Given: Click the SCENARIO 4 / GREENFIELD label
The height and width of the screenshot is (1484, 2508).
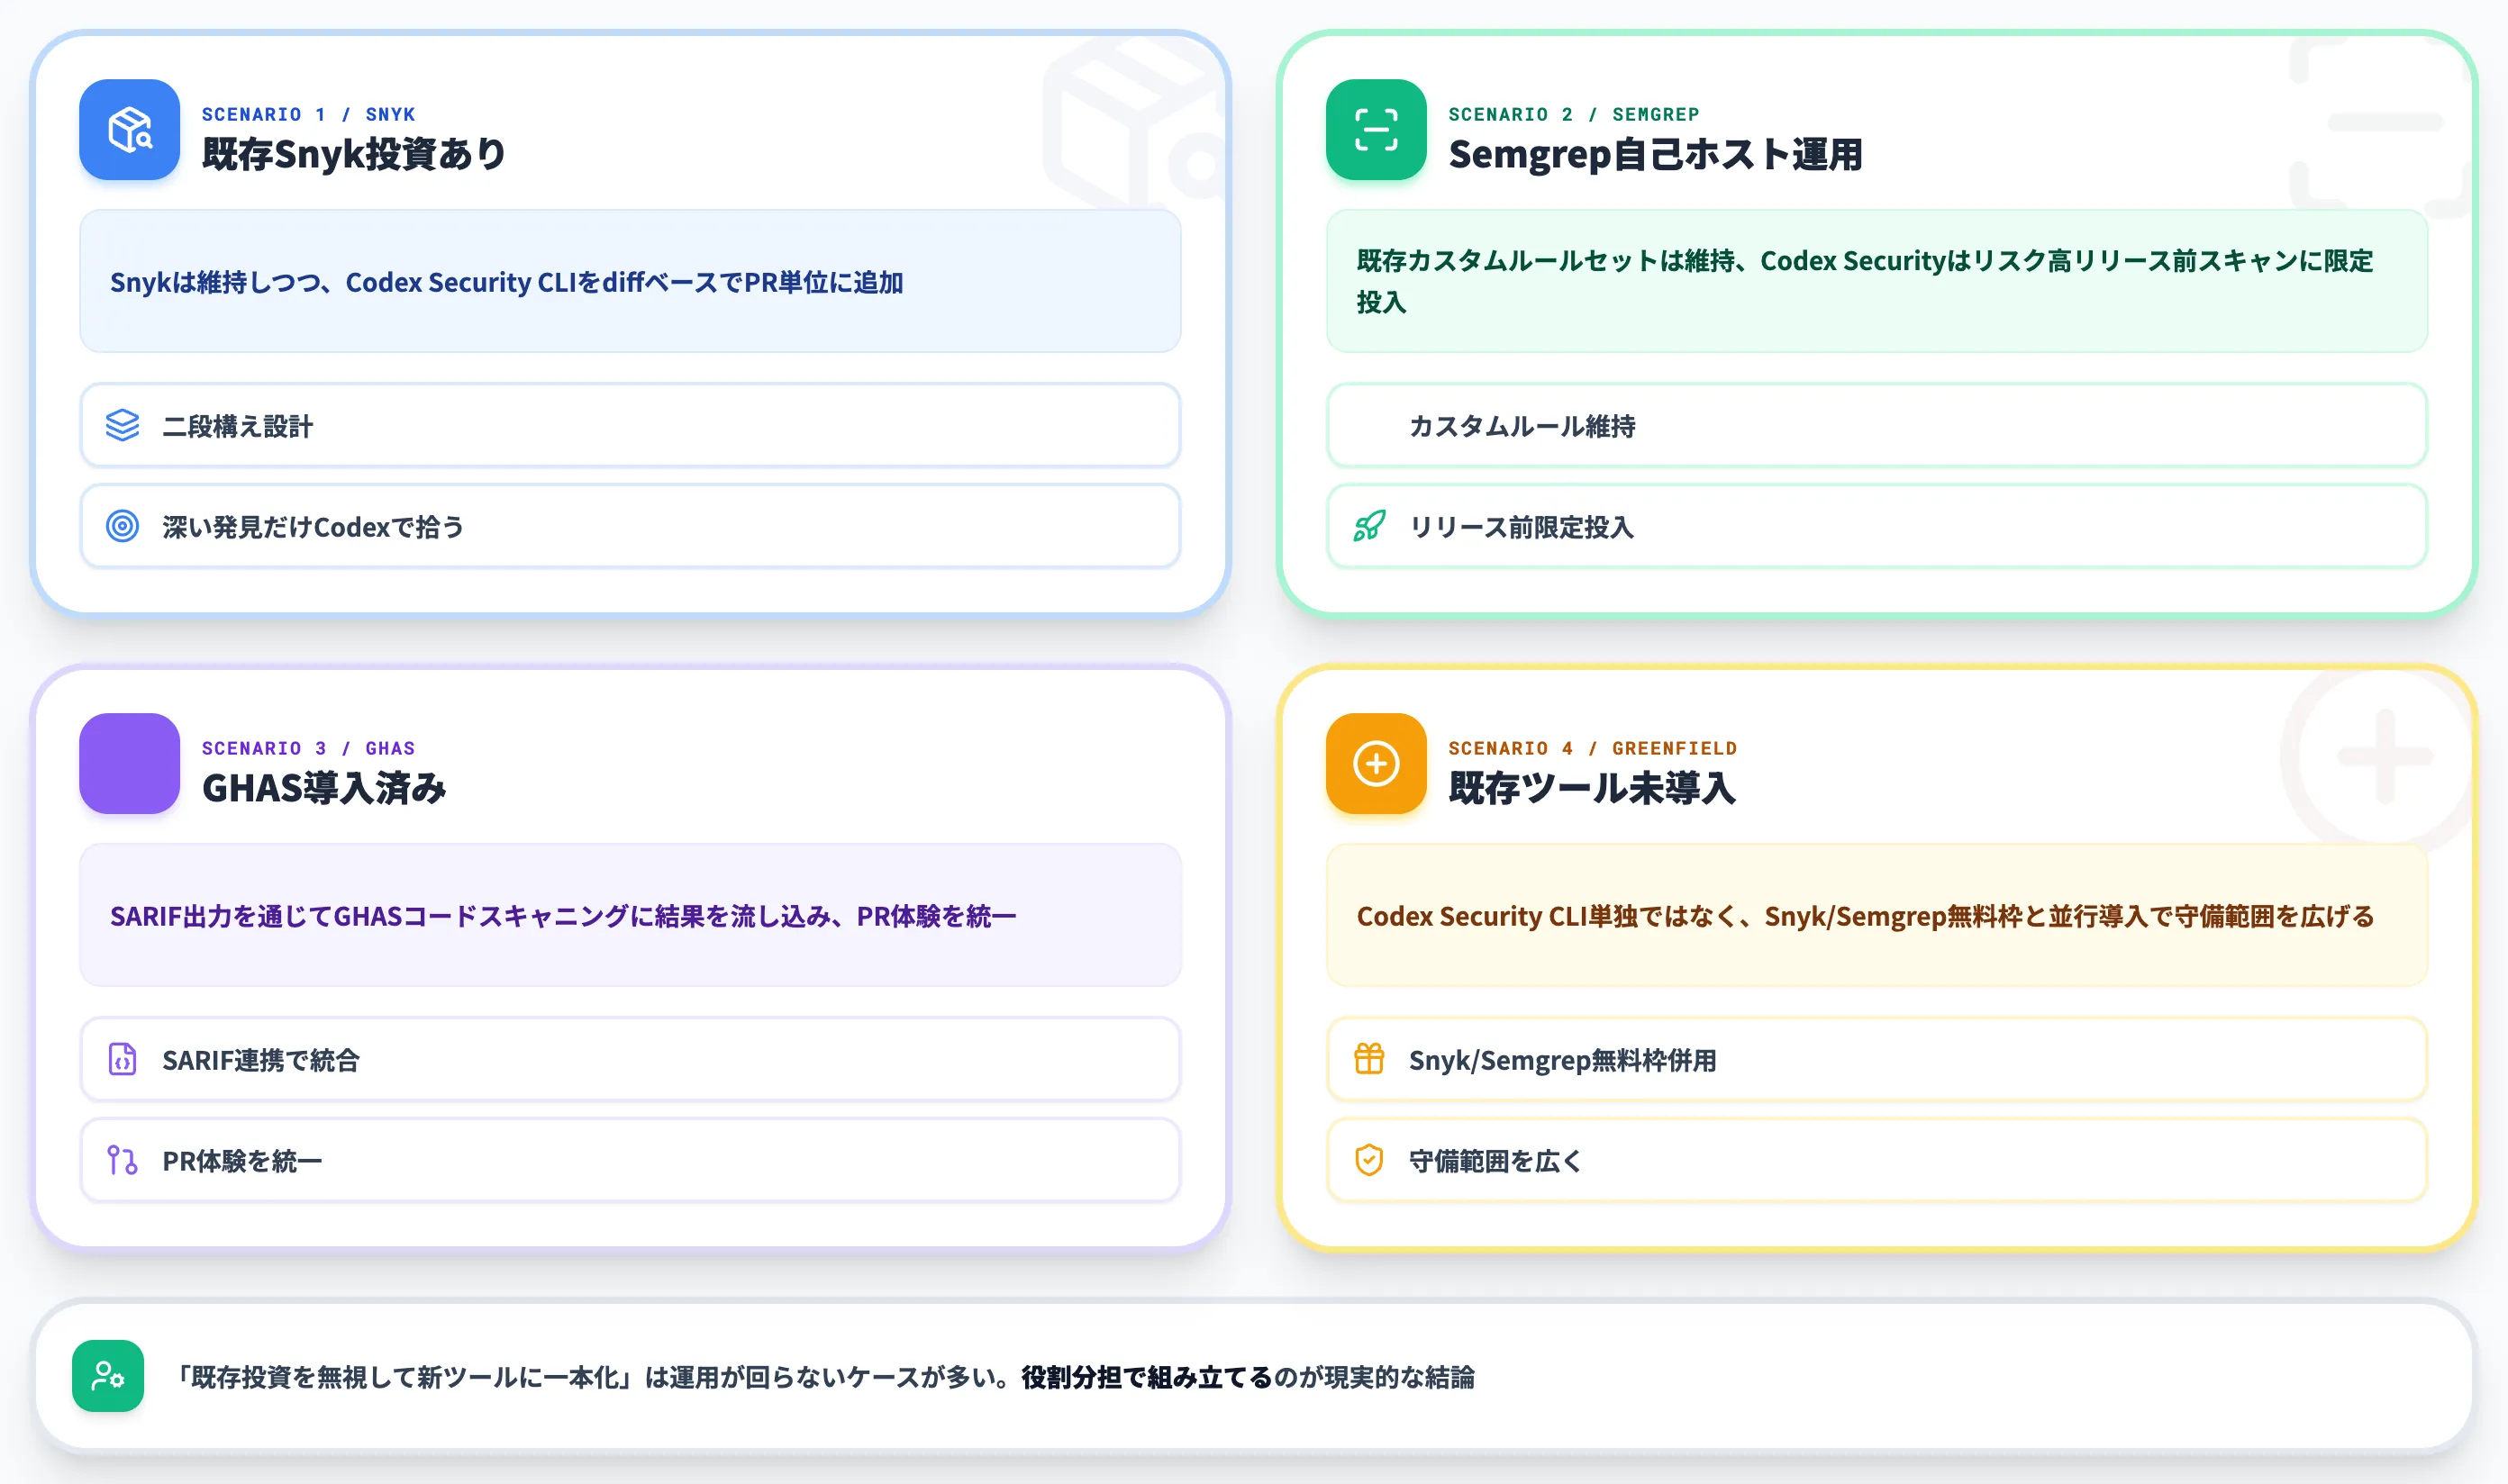Looking at the screenshot, I should [1593, 748].
